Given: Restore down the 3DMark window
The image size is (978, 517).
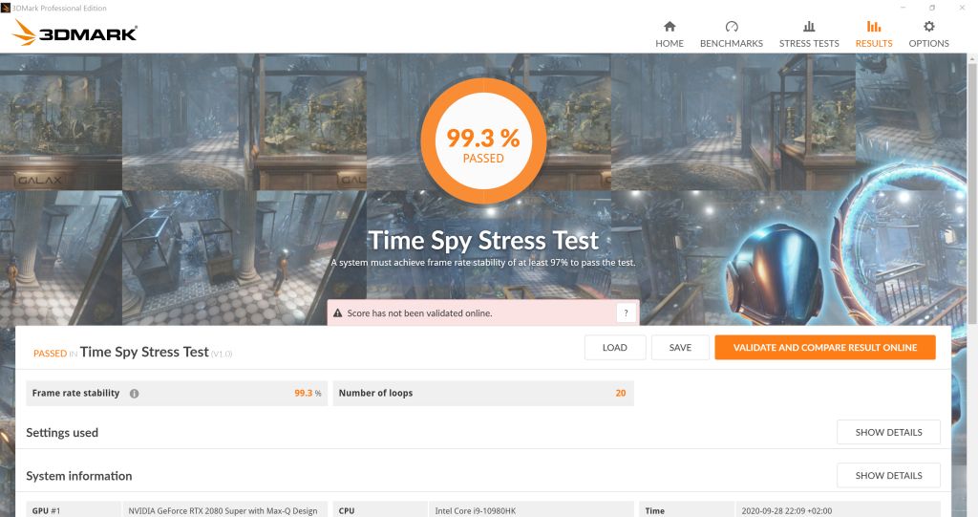Looking at the screenshot, I should coord(932,8).
